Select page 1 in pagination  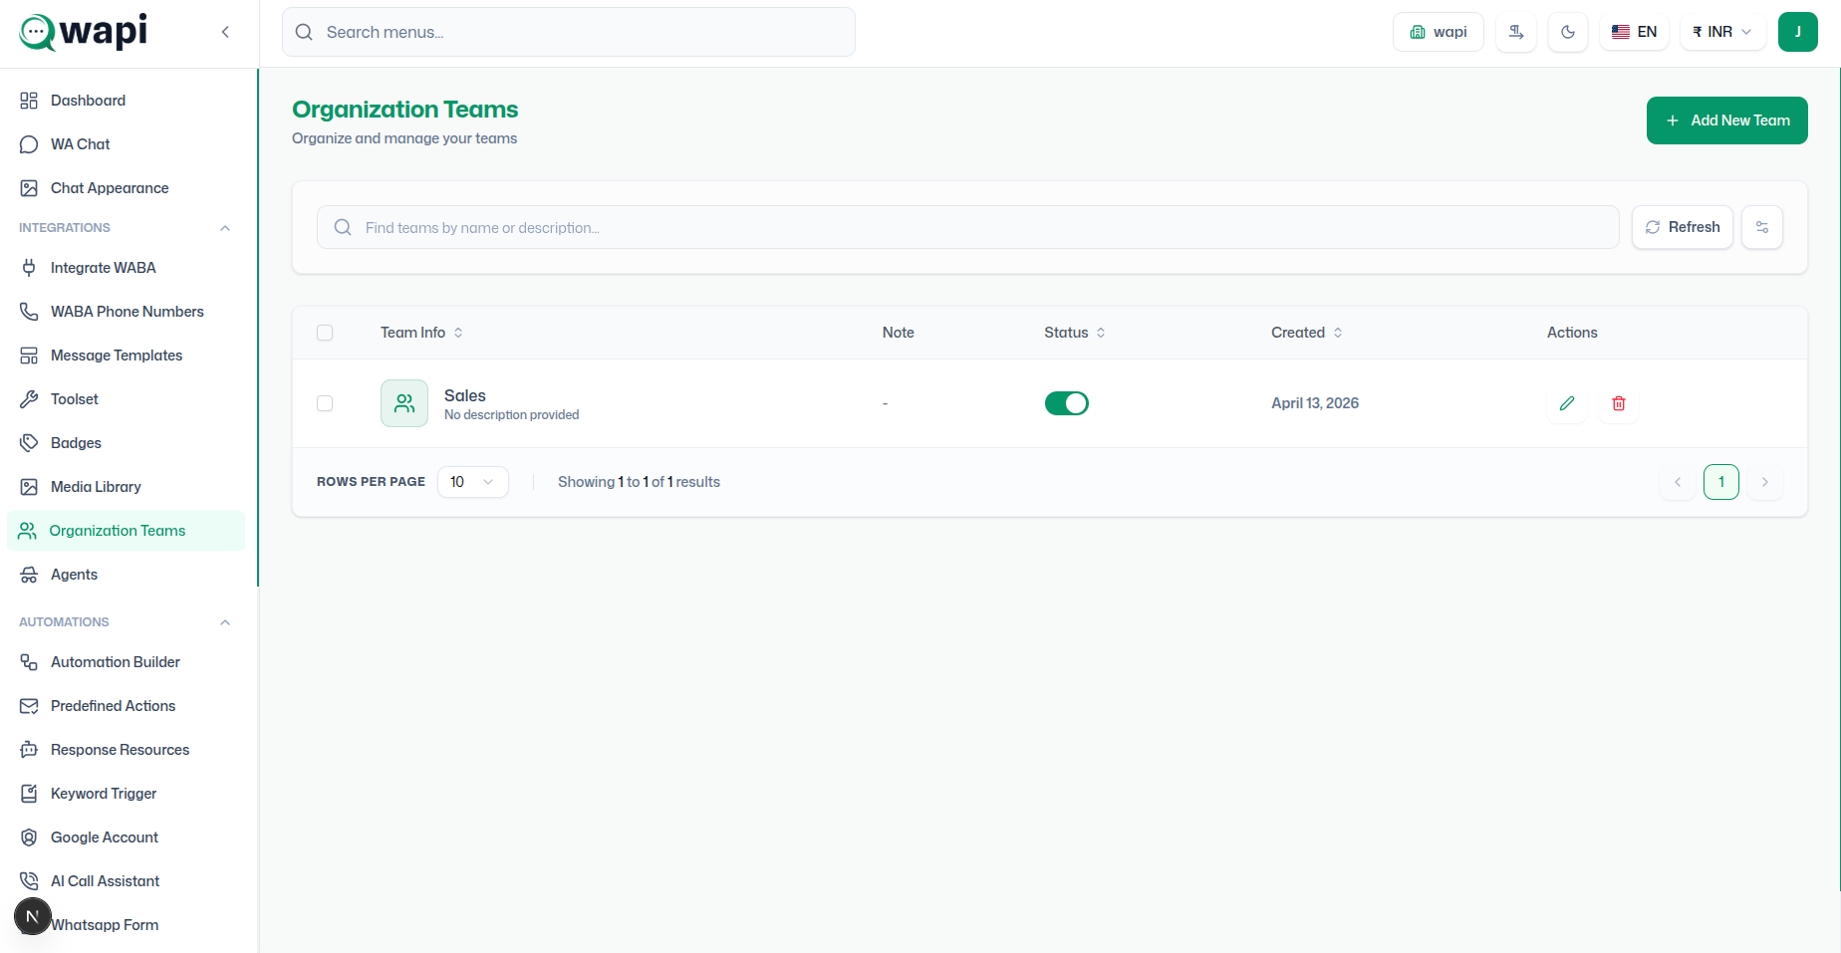pos(1721,482)
